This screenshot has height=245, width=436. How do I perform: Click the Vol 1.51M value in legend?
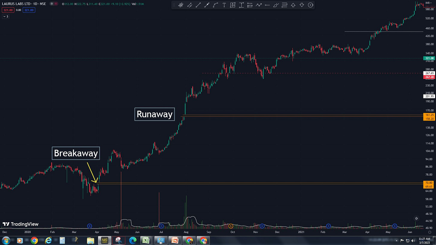click(x=138, y=4)
